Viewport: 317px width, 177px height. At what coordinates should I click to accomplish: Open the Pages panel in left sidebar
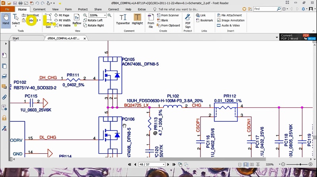click(4, 66)
